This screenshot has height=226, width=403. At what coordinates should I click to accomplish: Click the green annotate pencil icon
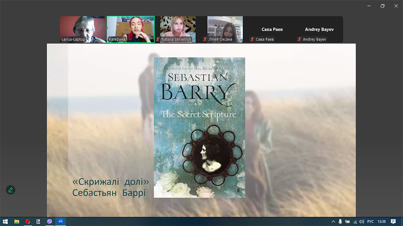point(10,190)
